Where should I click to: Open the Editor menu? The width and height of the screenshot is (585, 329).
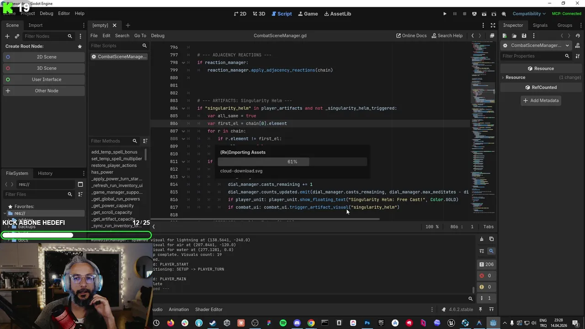(x=64, y=14)
